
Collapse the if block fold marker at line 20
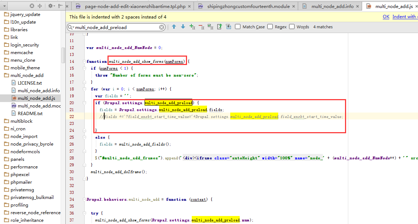tap(84, 103)
